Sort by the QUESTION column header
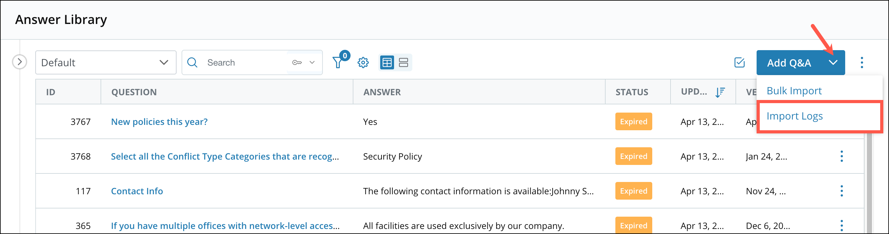This screenshot has width=889, height=234. [134, 92]
